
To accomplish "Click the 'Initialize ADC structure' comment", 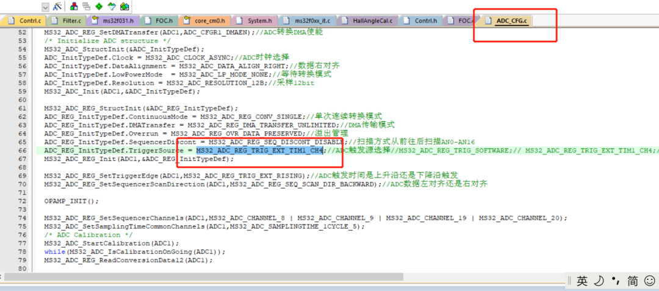I will tap(107, 40).
